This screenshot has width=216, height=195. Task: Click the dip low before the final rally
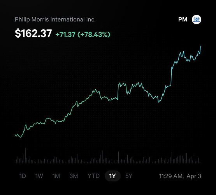click(158, 102)
